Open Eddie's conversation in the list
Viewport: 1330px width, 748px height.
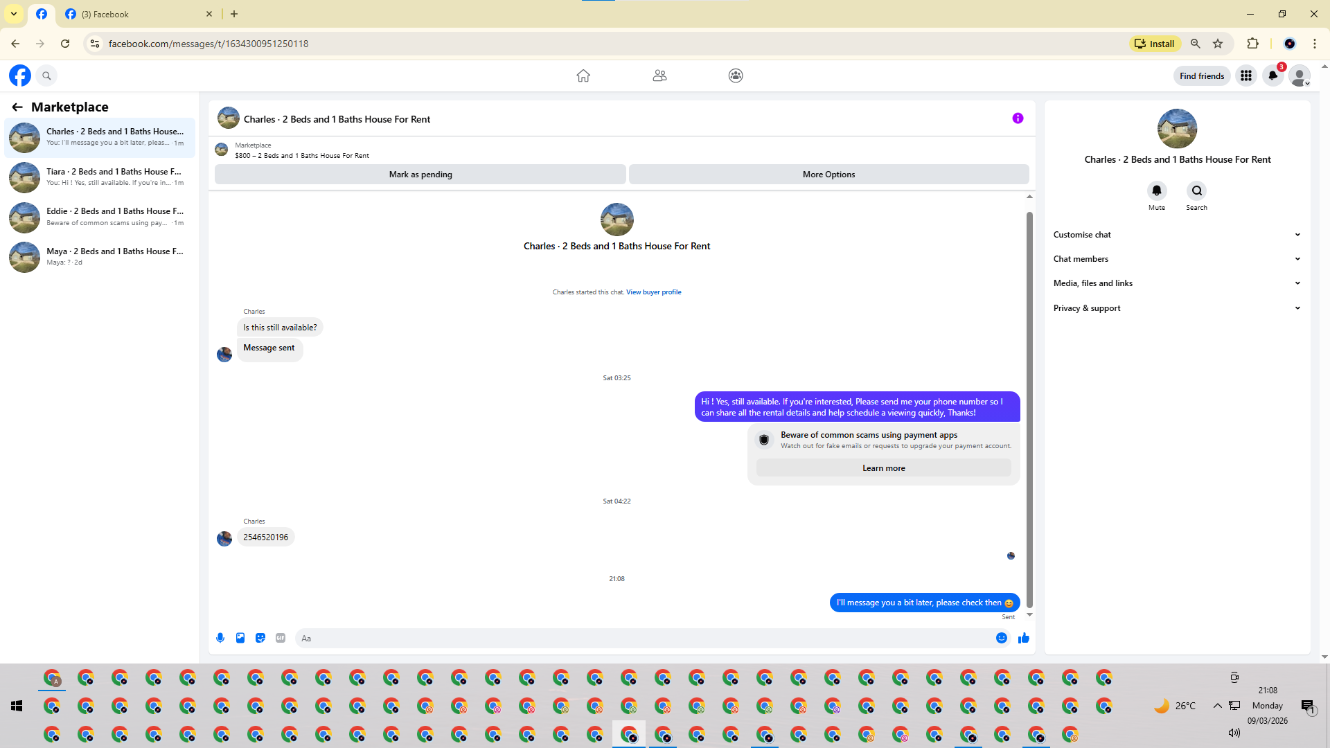(100, 217)
